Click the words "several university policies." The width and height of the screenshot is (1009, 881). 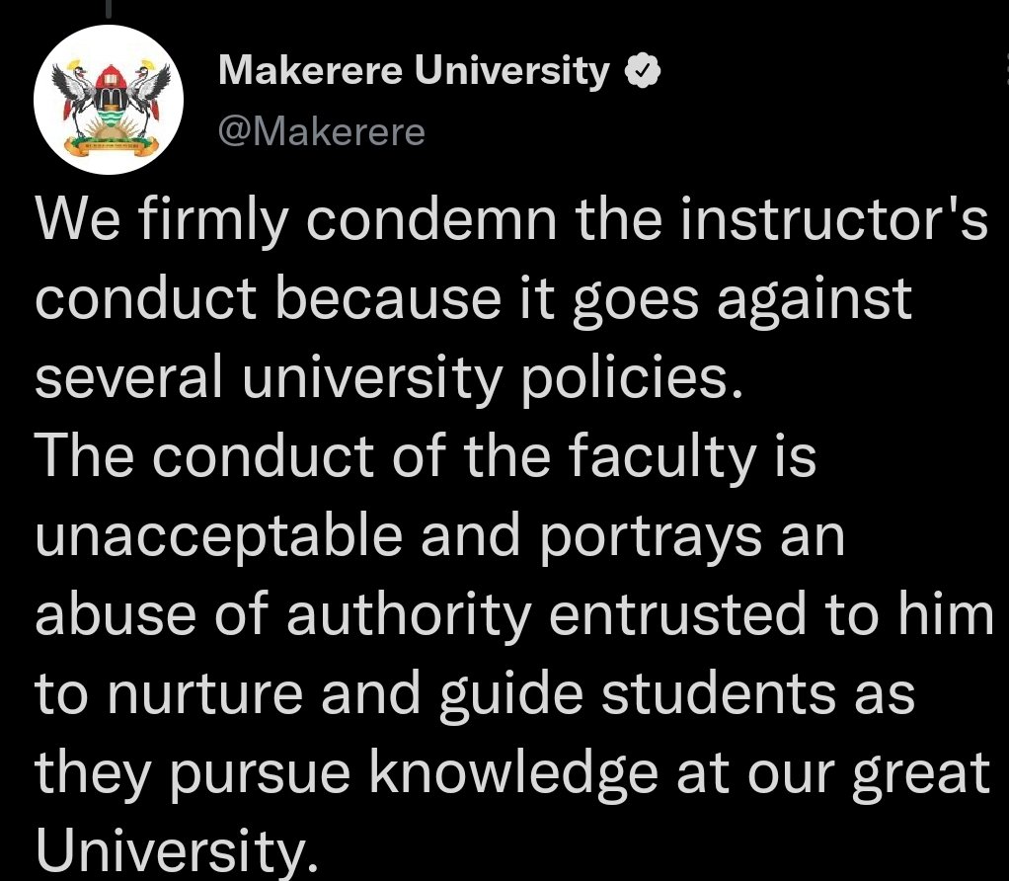(x=389, y=379)
